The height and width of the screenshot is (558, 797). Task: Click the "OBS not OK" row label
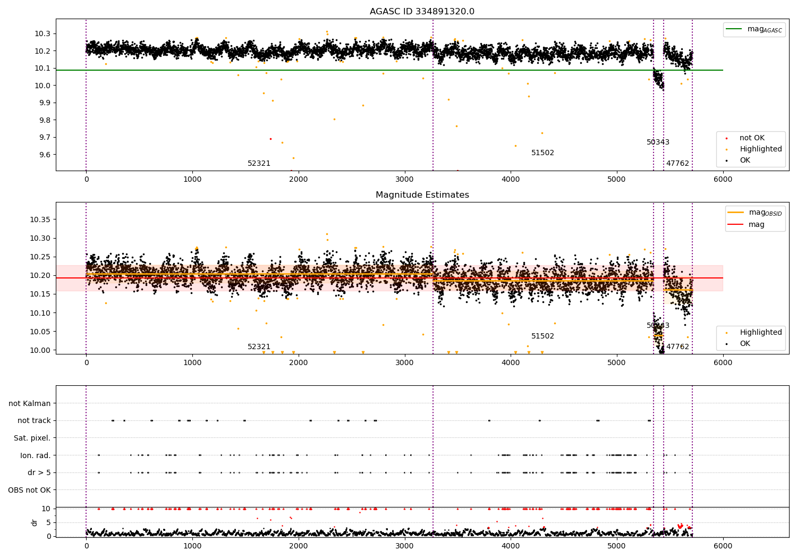29,490
